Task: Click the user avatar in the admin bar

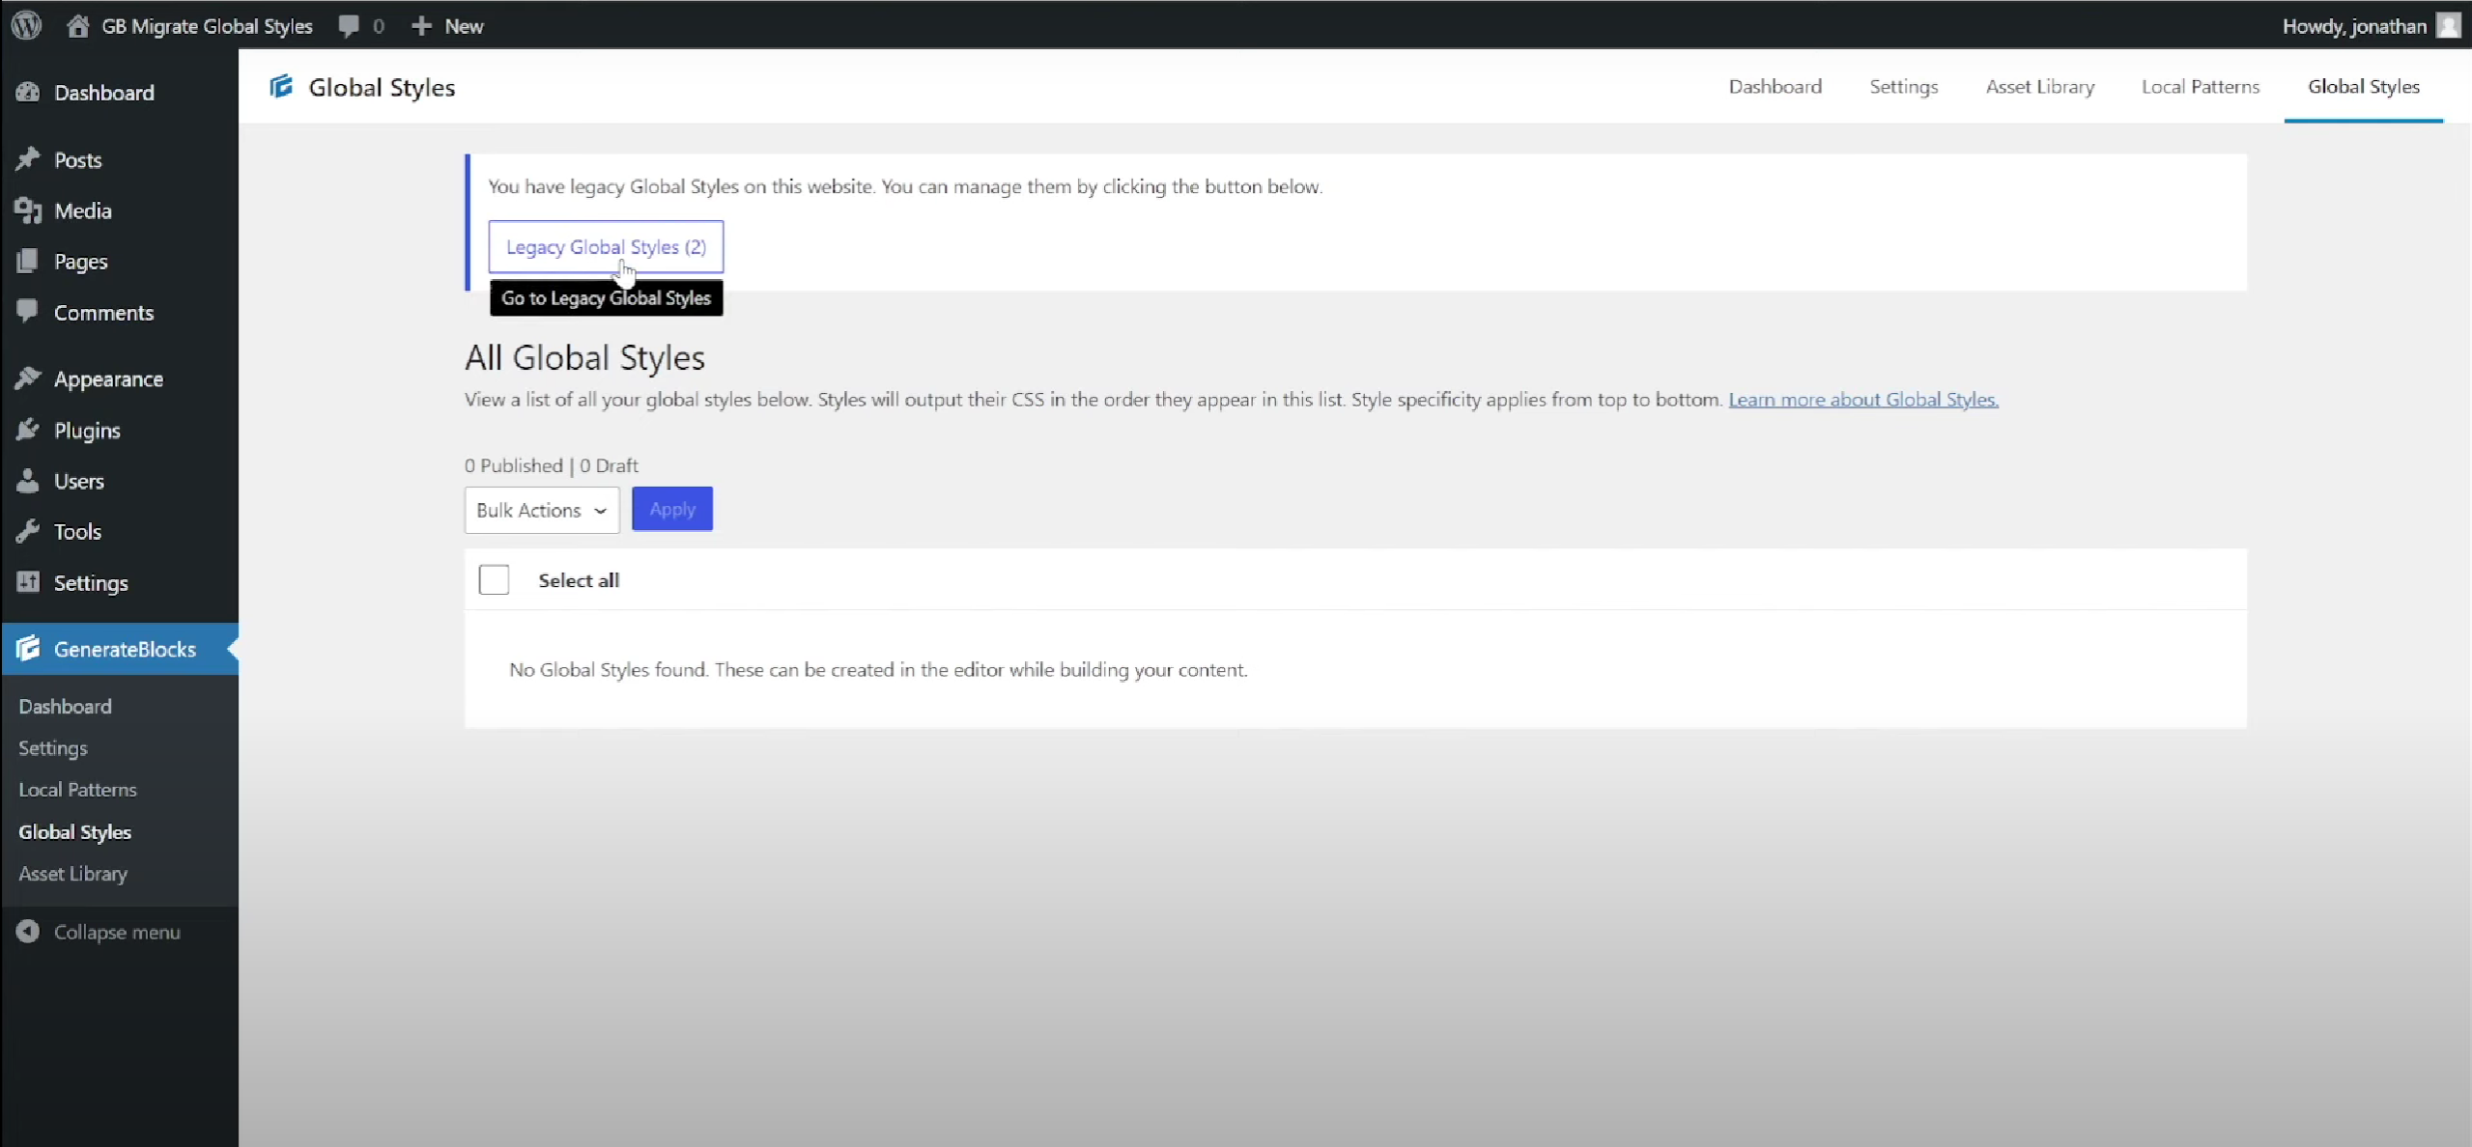Action: click(x=2448, y=26)
